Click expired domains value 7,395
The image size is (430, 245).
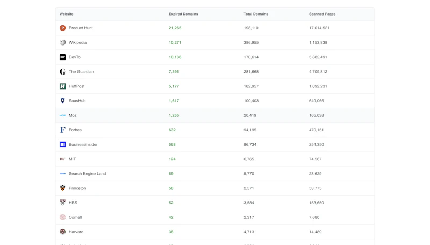[x=174, y=72]
